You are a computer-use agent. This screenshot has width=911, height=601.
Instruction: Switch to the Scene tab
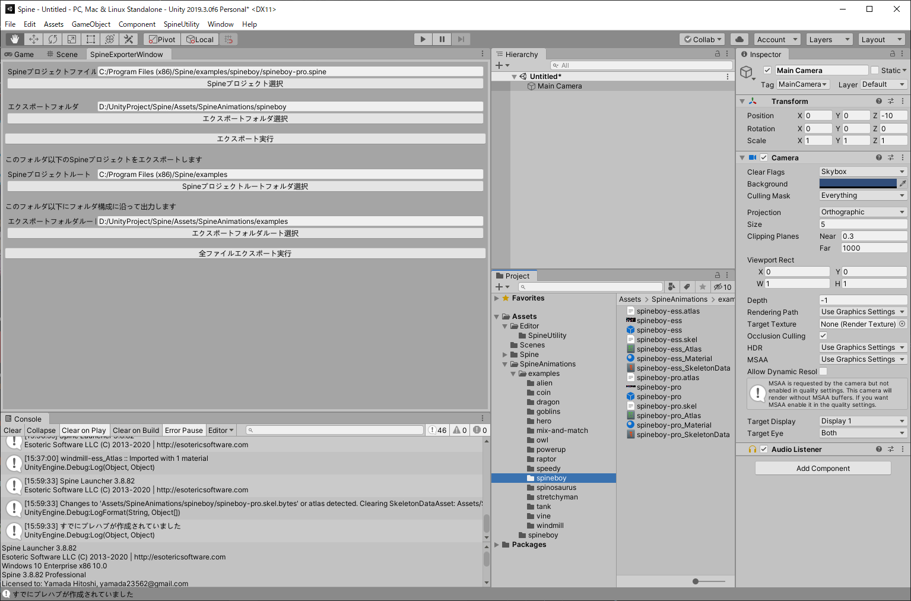tap(62, 54)
